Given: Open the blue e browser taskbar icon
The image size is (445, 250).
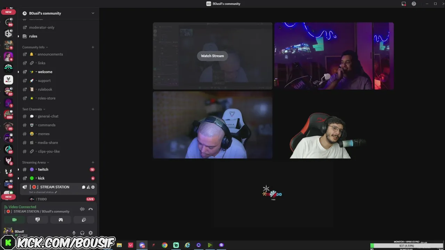Looking at the screenshot, I should (187, 245).
